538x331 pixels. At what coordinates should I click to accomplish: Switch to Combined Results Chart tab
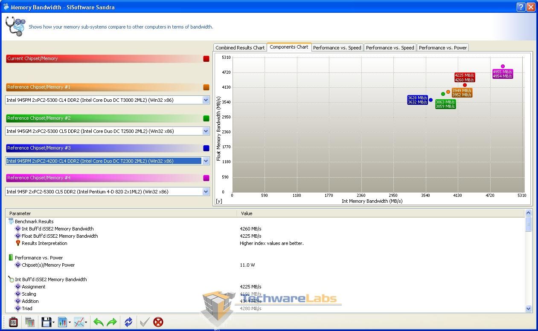click(240, 48)
